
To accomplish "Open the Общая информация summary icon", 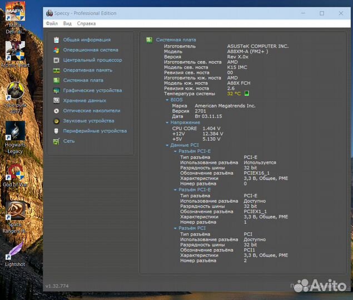I will pyautogui.click(x=56, y=40).
